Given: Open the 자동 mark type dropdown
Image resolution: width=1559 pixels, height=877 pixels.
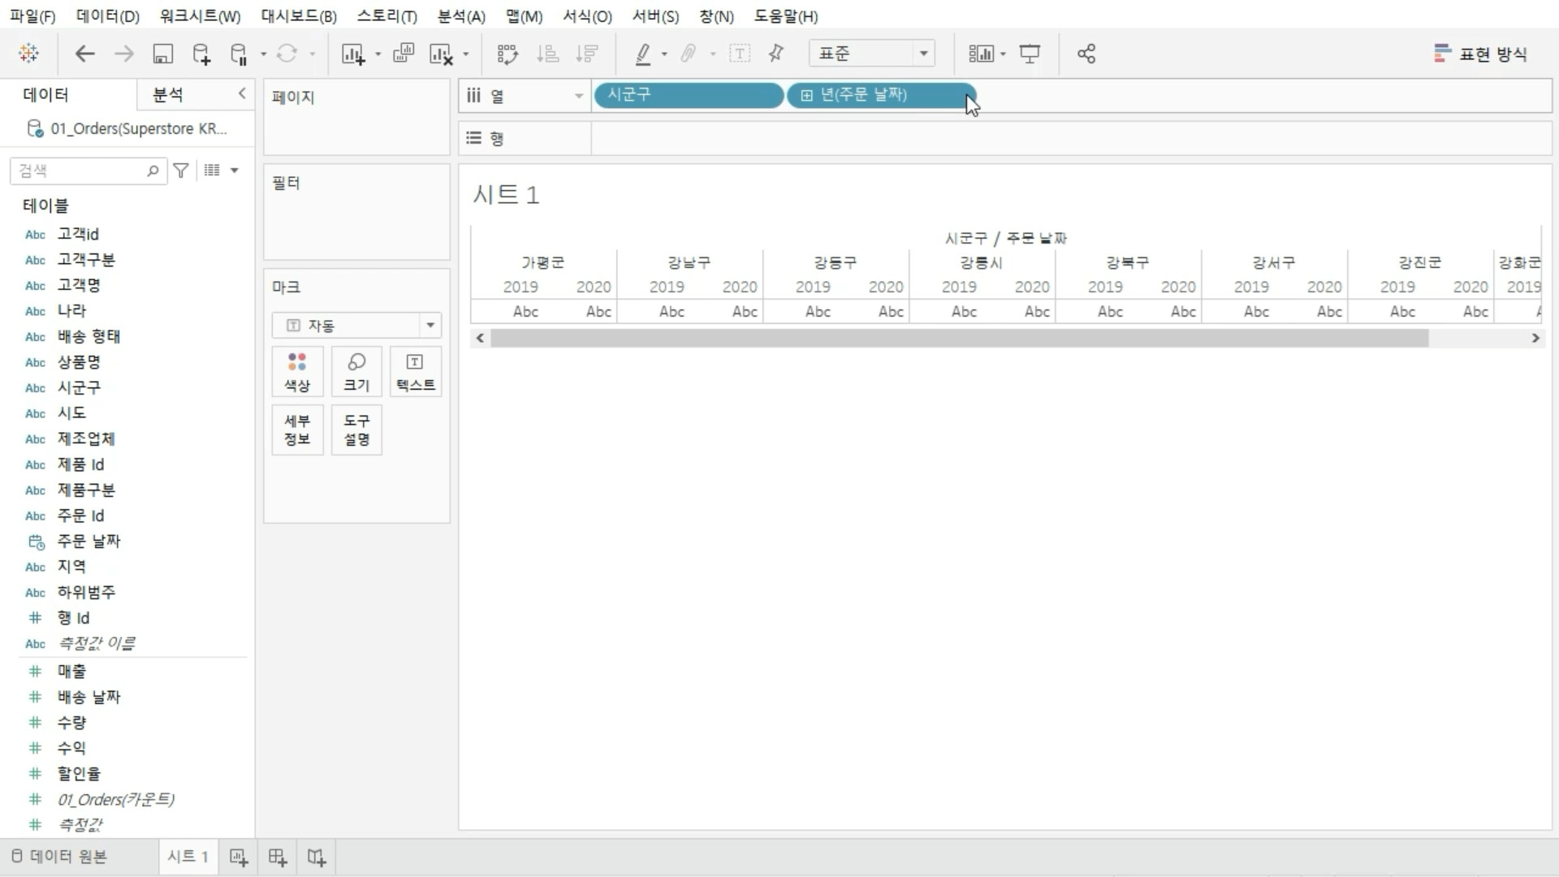Looking at the screenshot, I should [x=430, y=326].
